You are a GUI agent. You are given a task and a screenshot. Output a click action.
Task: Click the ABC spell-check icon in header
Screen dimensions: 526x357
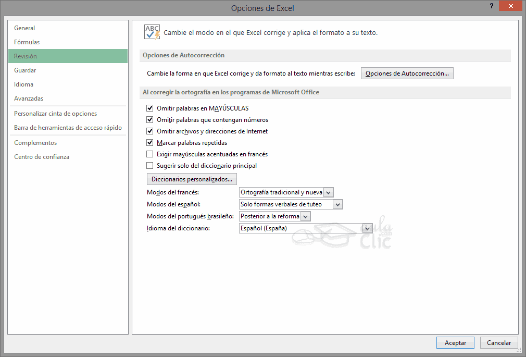[x=152, y=32]
